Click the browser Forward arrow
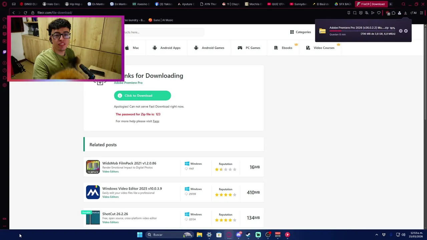 click(x=19, y=13)
